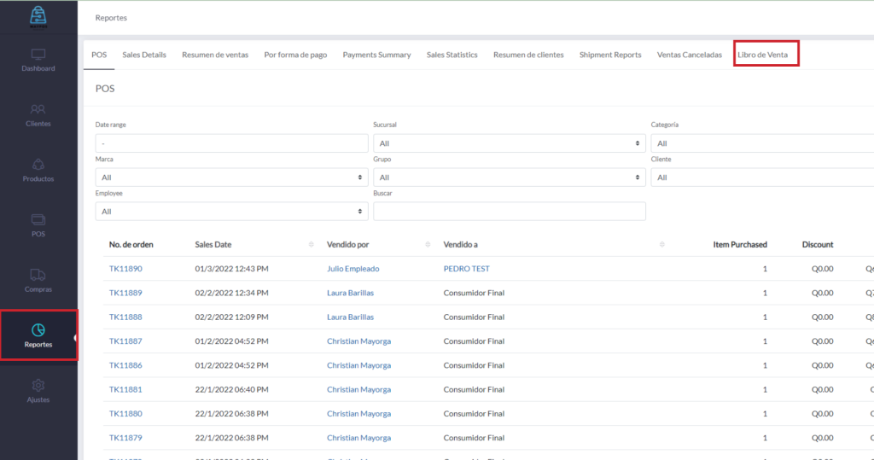Click the Buscar search field
The height and width of the screenshot is (460, 874).
(x=509, y=212)
